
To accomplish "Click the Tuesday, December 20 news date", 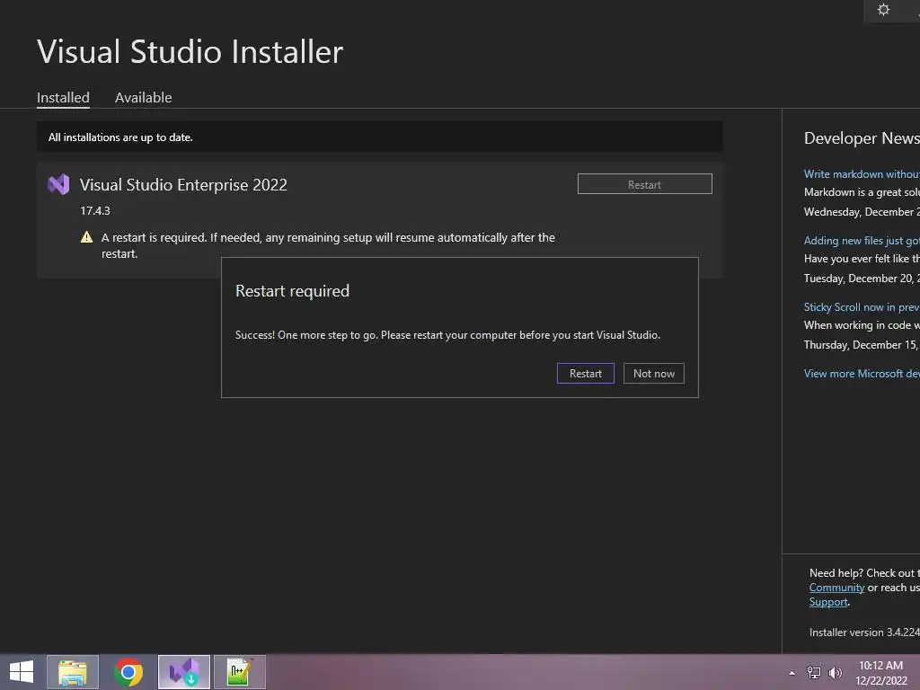I will pyautogui.click(x=862, y=279).
